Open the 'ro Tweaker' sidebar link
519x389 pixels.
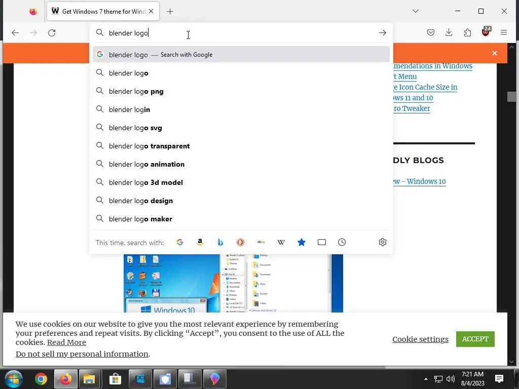[x=412, y=108]
